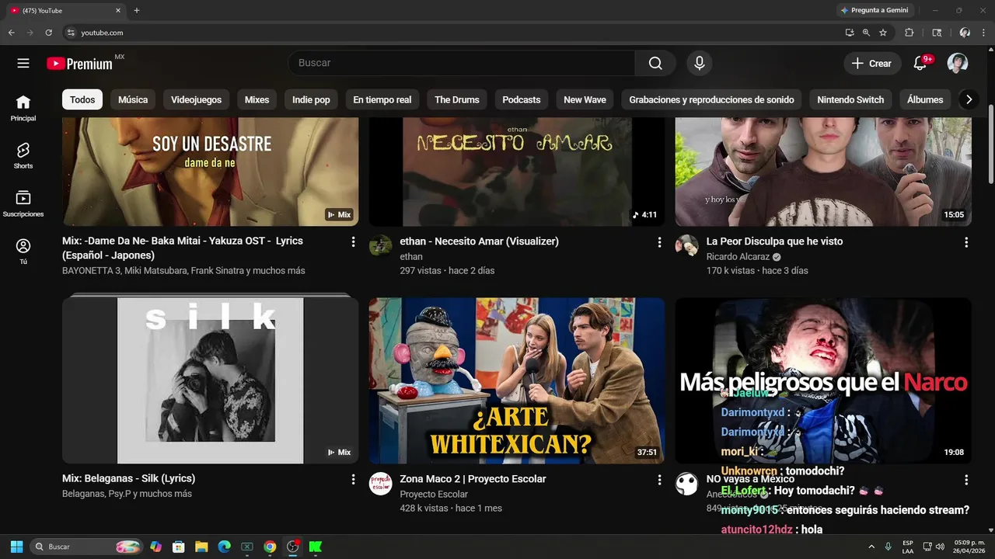The image size is (995, 559).
Task: Click the taskbar Buscar search box
Action: 87,547
